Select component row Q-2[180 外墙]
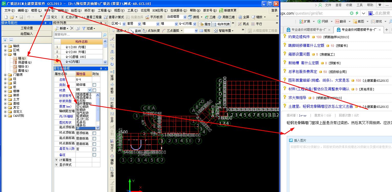 78,52
